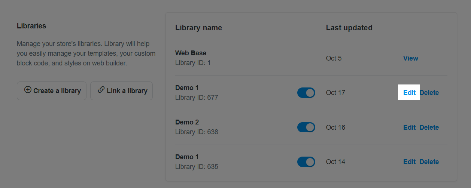Delete the Demo 1 library with ID 677
This screenshot has height=188, width=471.
(429, 93)
